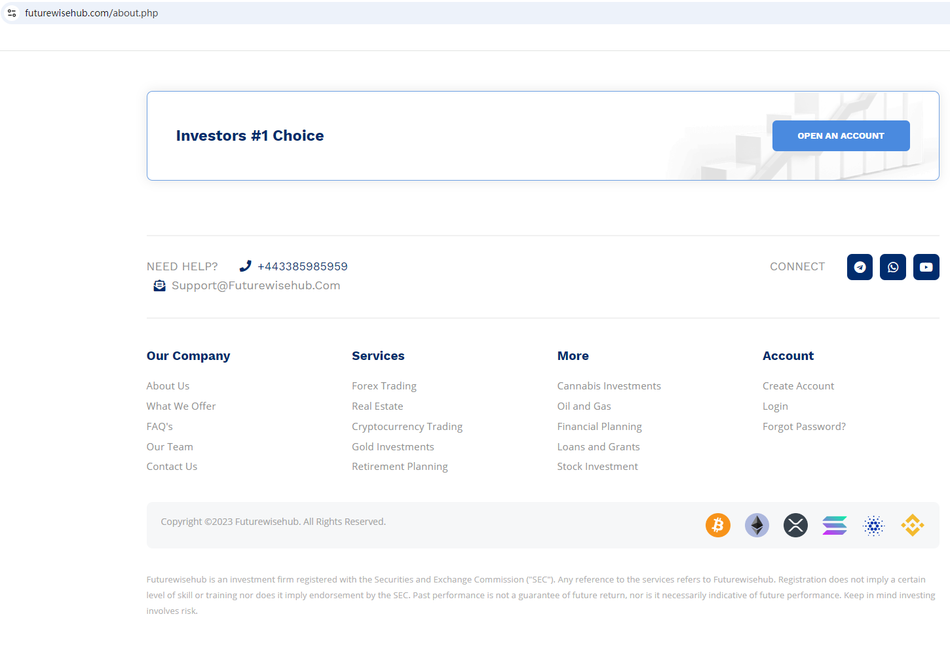This screenshot has height=646, width=950.
Task: Click the support email address
Action: pyautogui.click(x=256, y=285)
